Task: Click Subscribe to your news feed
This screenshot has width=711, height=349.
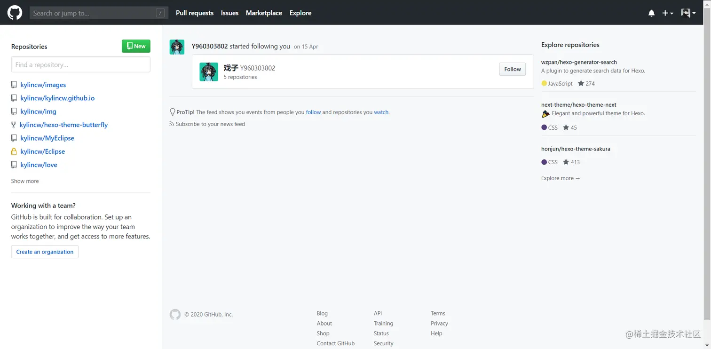Action: pos(210,124)
